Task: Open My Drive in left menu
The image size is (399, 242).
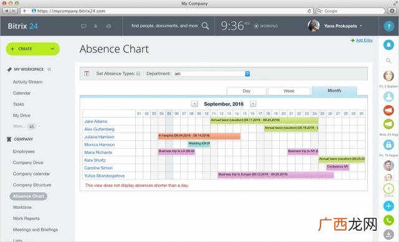Action: tap(22, 115)
